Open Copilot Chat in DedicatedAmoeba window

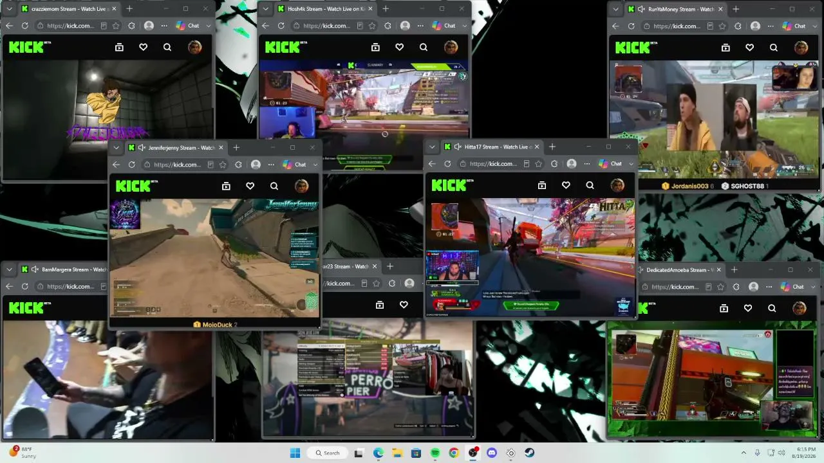point(793,287)
